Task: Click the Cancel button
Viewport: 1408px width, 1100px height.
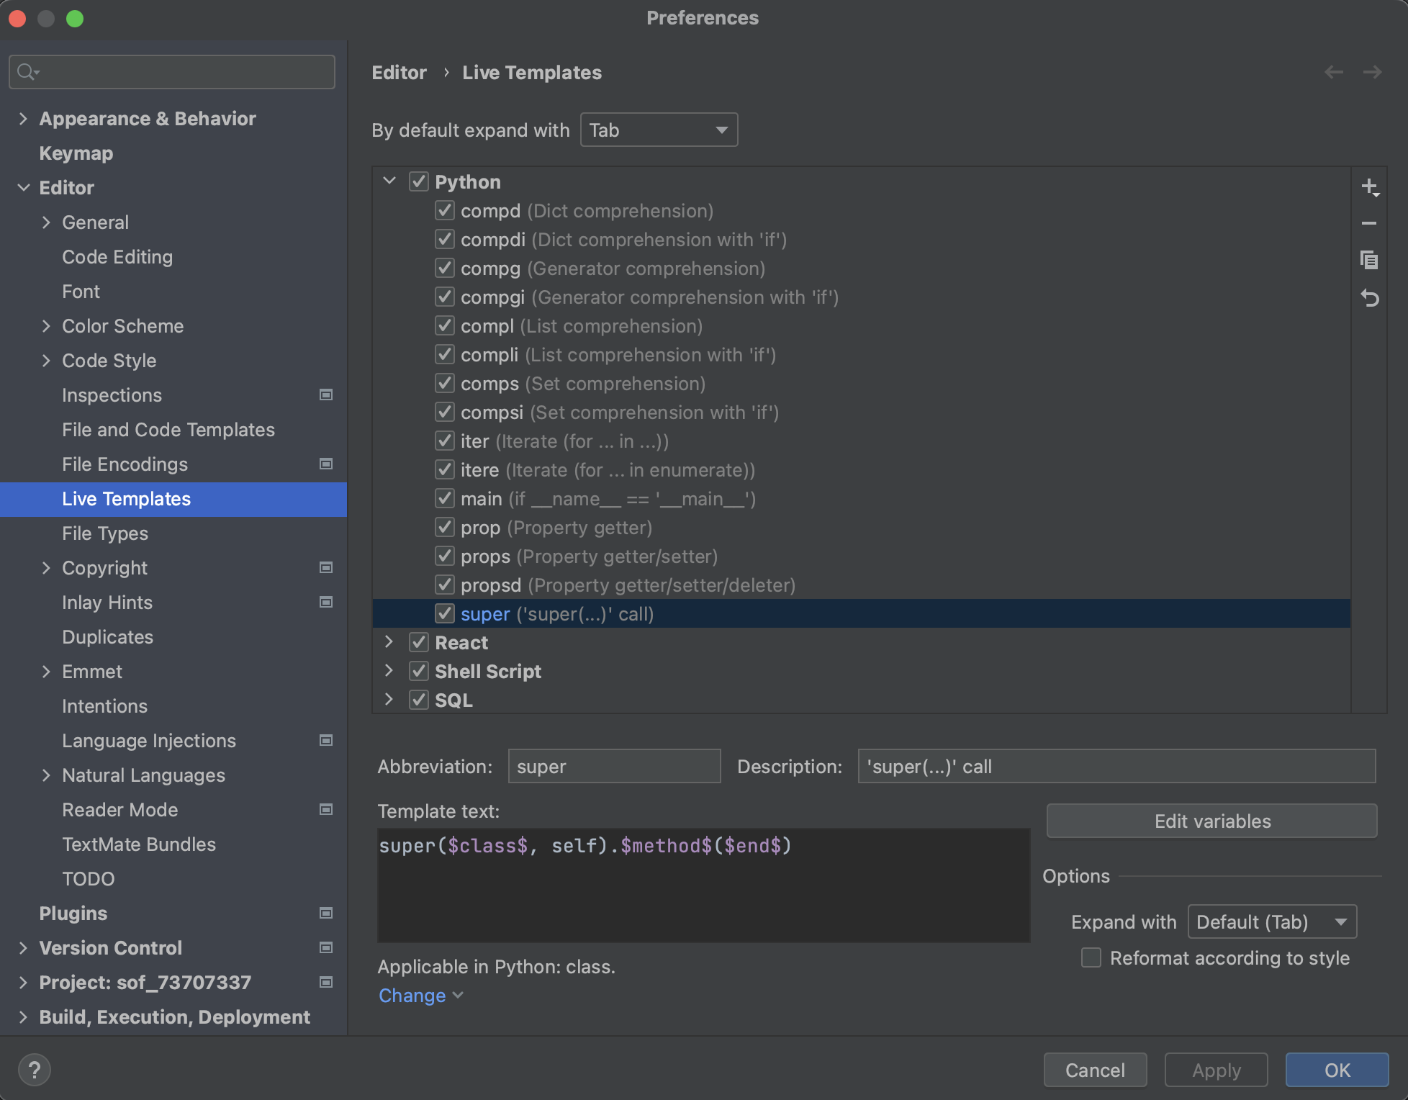Action: pyautogui.click(x=1095, y=1070)
